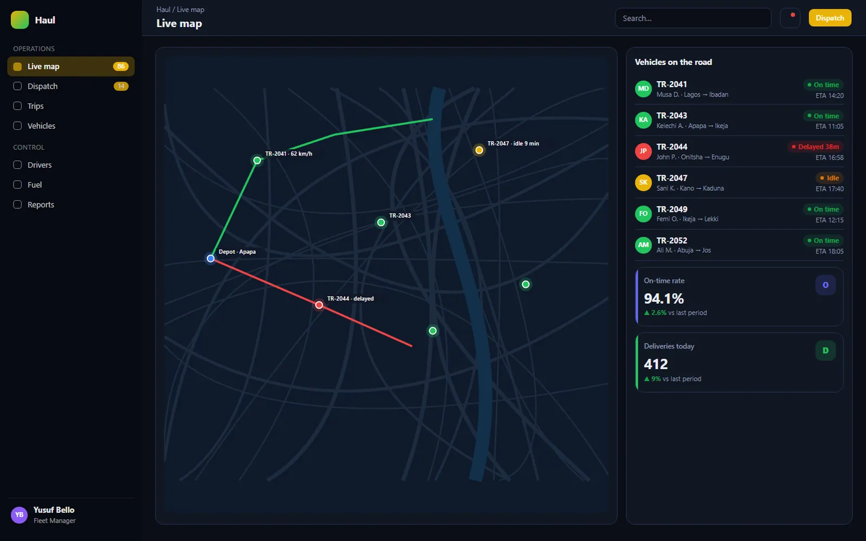Open the TR-2049 vehicle row
Image resolution: width=866 pixels, height=541 pixels.
pos(739,214)
